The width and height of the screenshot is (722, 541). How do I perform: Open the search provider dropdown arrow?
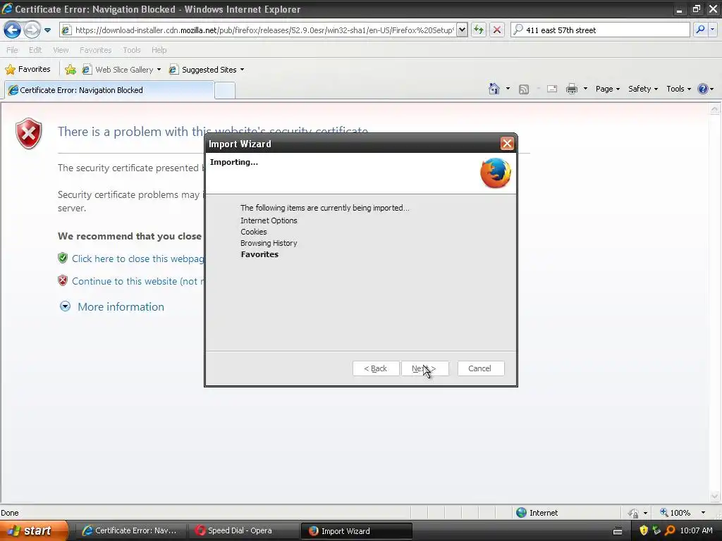tap(712, 30)
